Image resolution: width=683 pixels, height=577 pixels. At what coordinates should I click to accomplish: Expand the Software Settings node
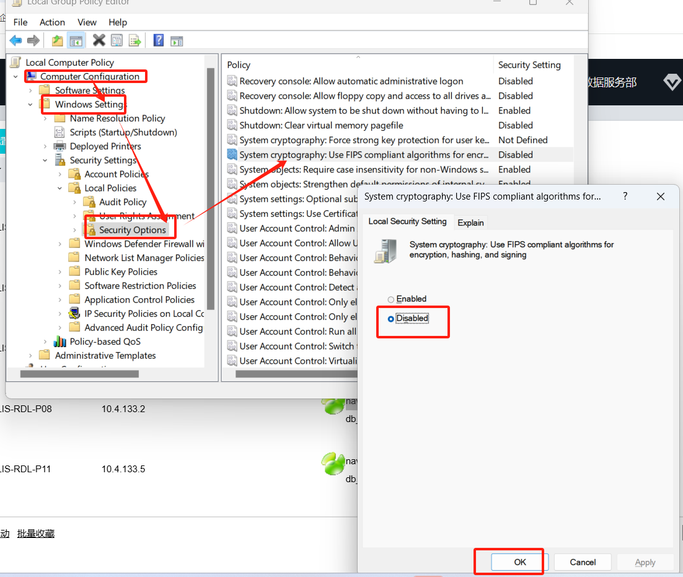(30, 90)
